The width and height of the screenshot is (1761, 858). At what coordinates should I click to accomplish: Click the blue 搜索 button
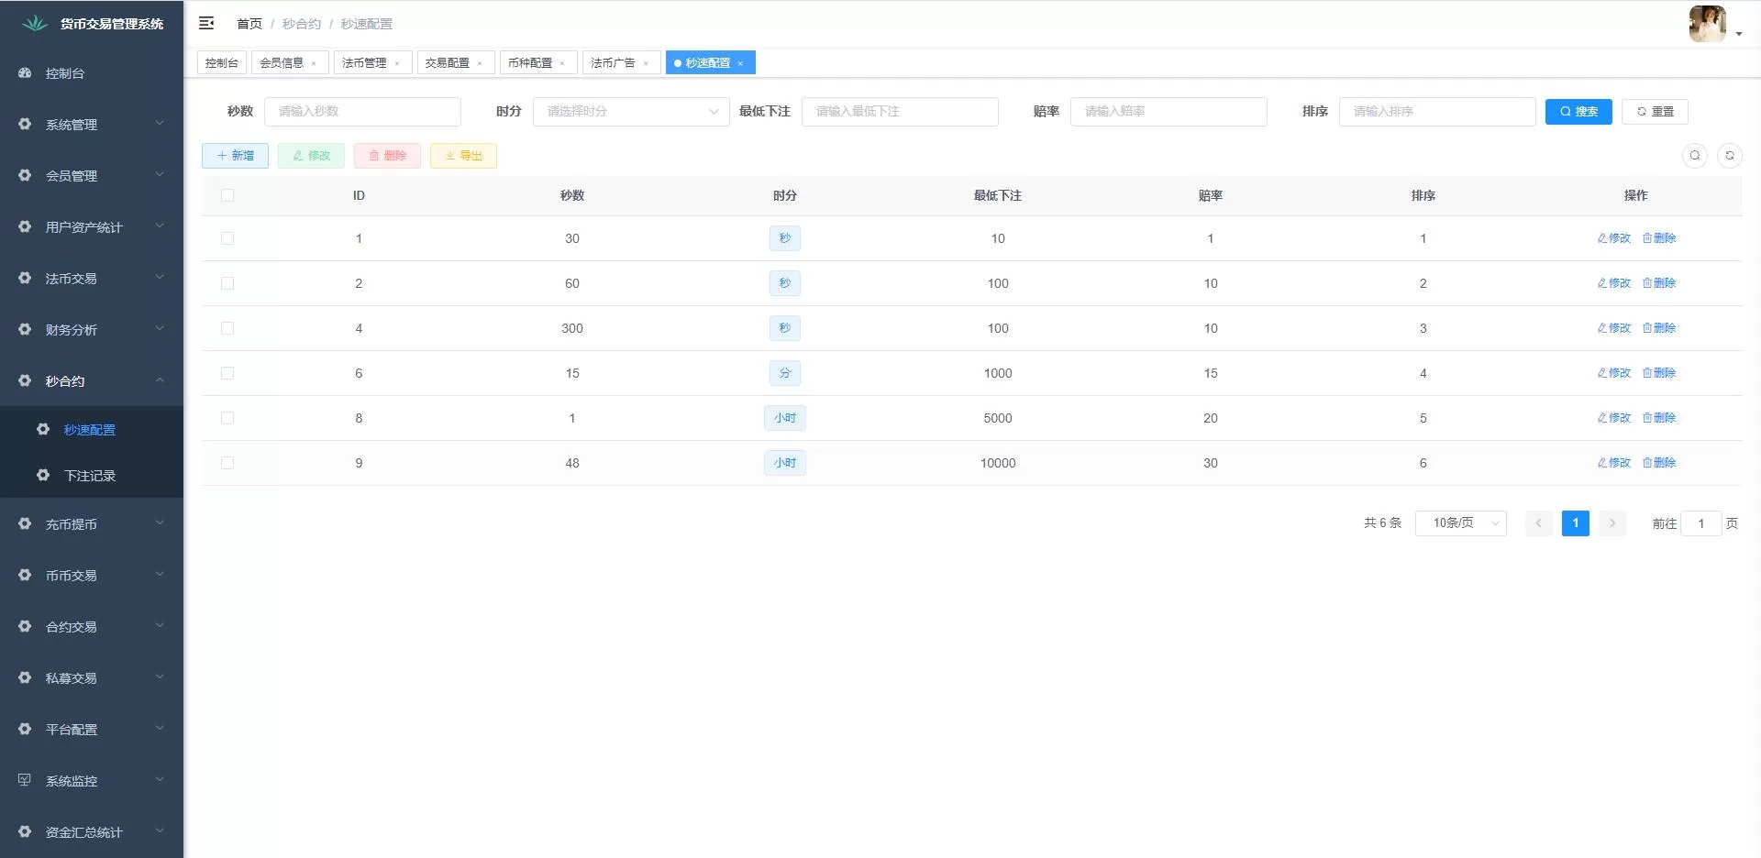[x=1578, y=112]
